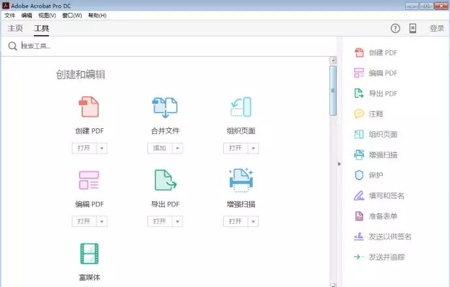Select 组织页面 icon in right sidebar
Viewport: 450px width, 287px height.
[x=359, y=134]
